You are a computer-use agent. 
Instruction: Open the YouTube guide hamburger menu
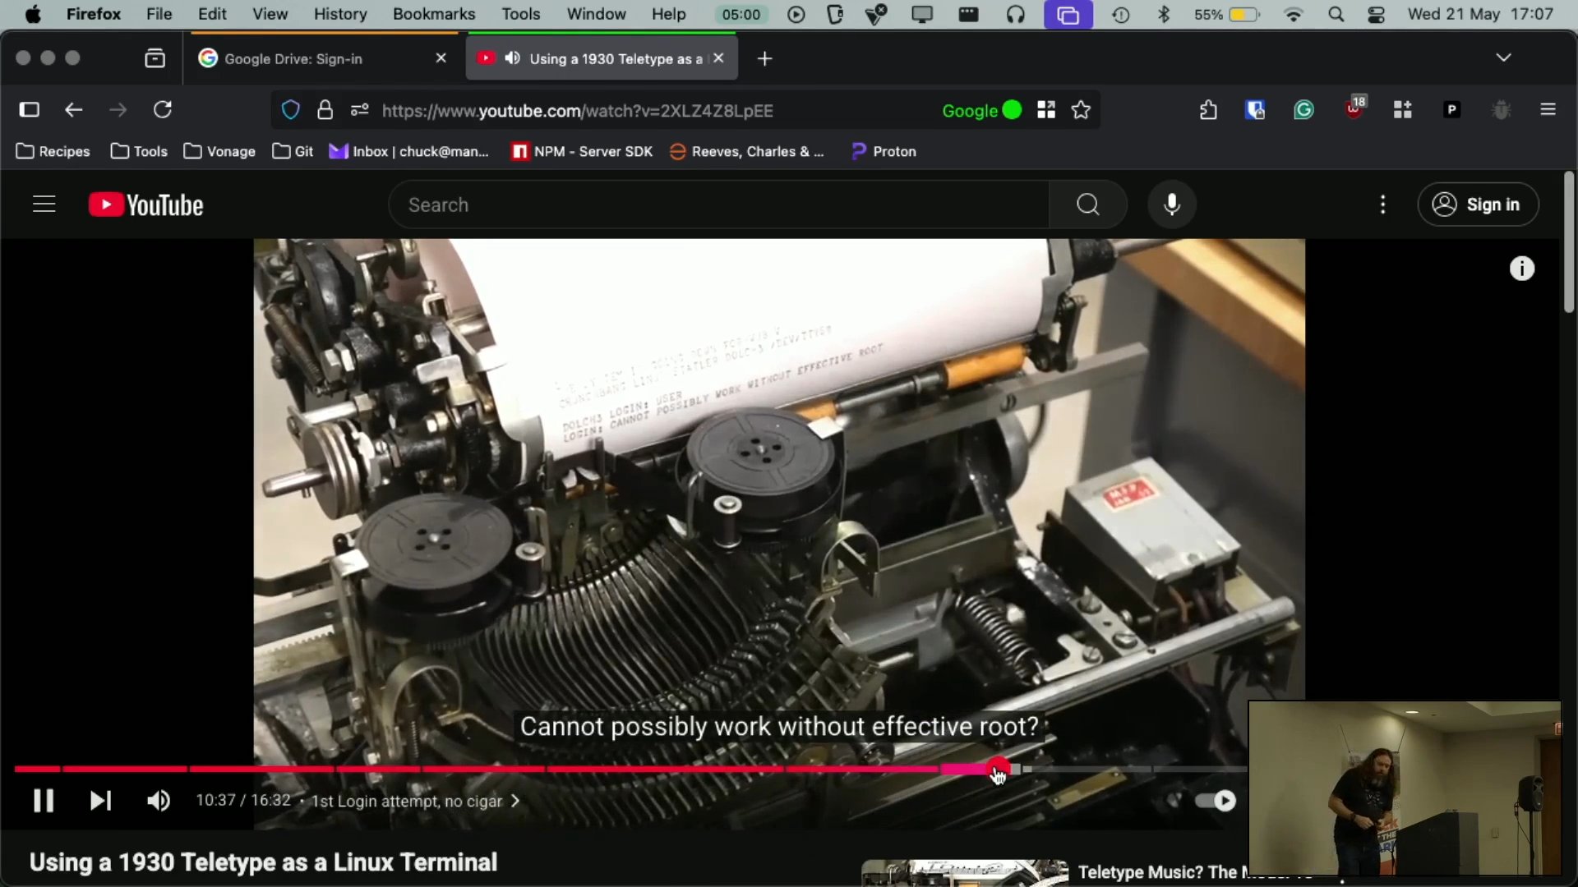click(x=44, y=205)
